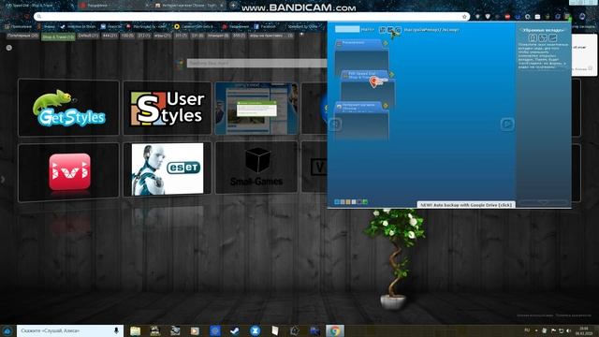Open the Windows Start button
Image resolution: width=599 pixels, height=337 pixels.
click(7, 330)
